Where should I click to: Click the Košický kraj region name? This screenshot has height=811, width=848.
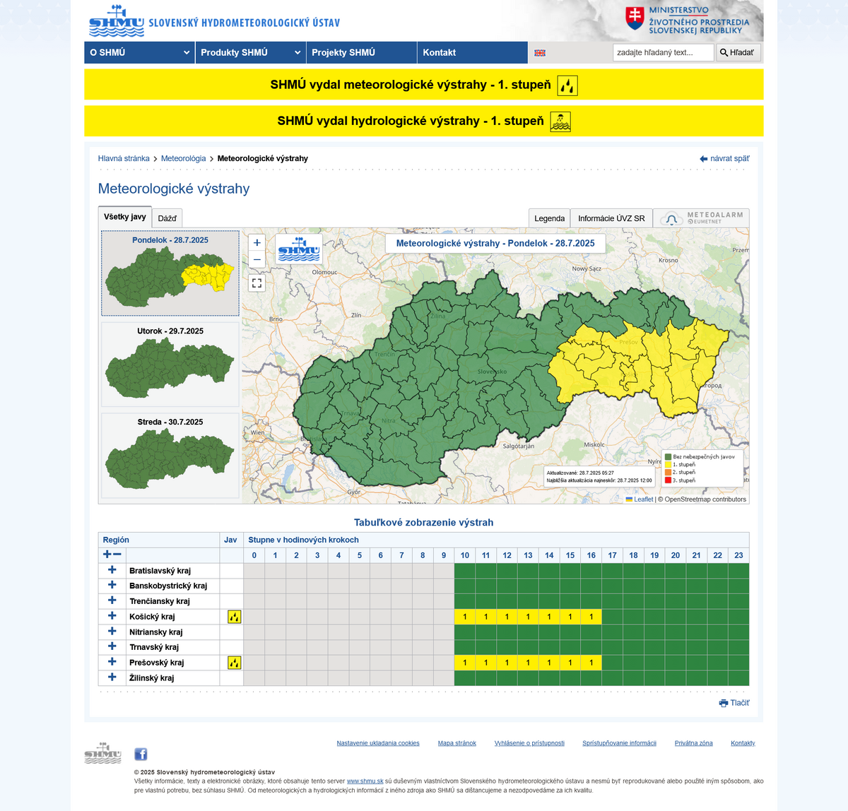(x=152, y=617)
